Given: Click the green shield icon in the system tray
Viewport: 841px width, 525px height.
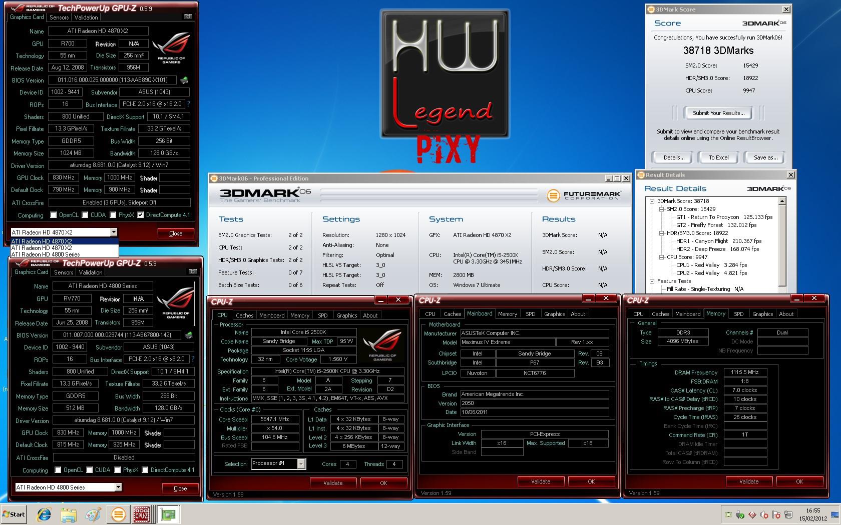Looking at the screenshot, I should (x=740, y=514).
